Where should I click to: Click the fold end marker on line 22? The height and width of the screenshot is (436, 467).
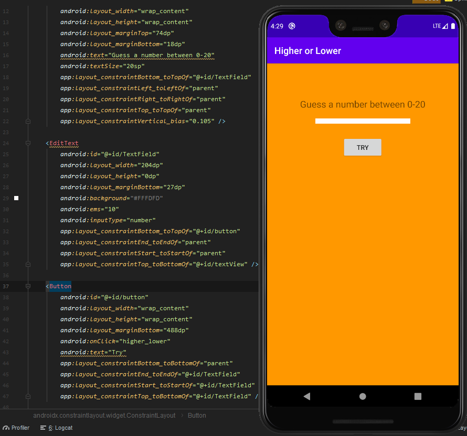28,122
